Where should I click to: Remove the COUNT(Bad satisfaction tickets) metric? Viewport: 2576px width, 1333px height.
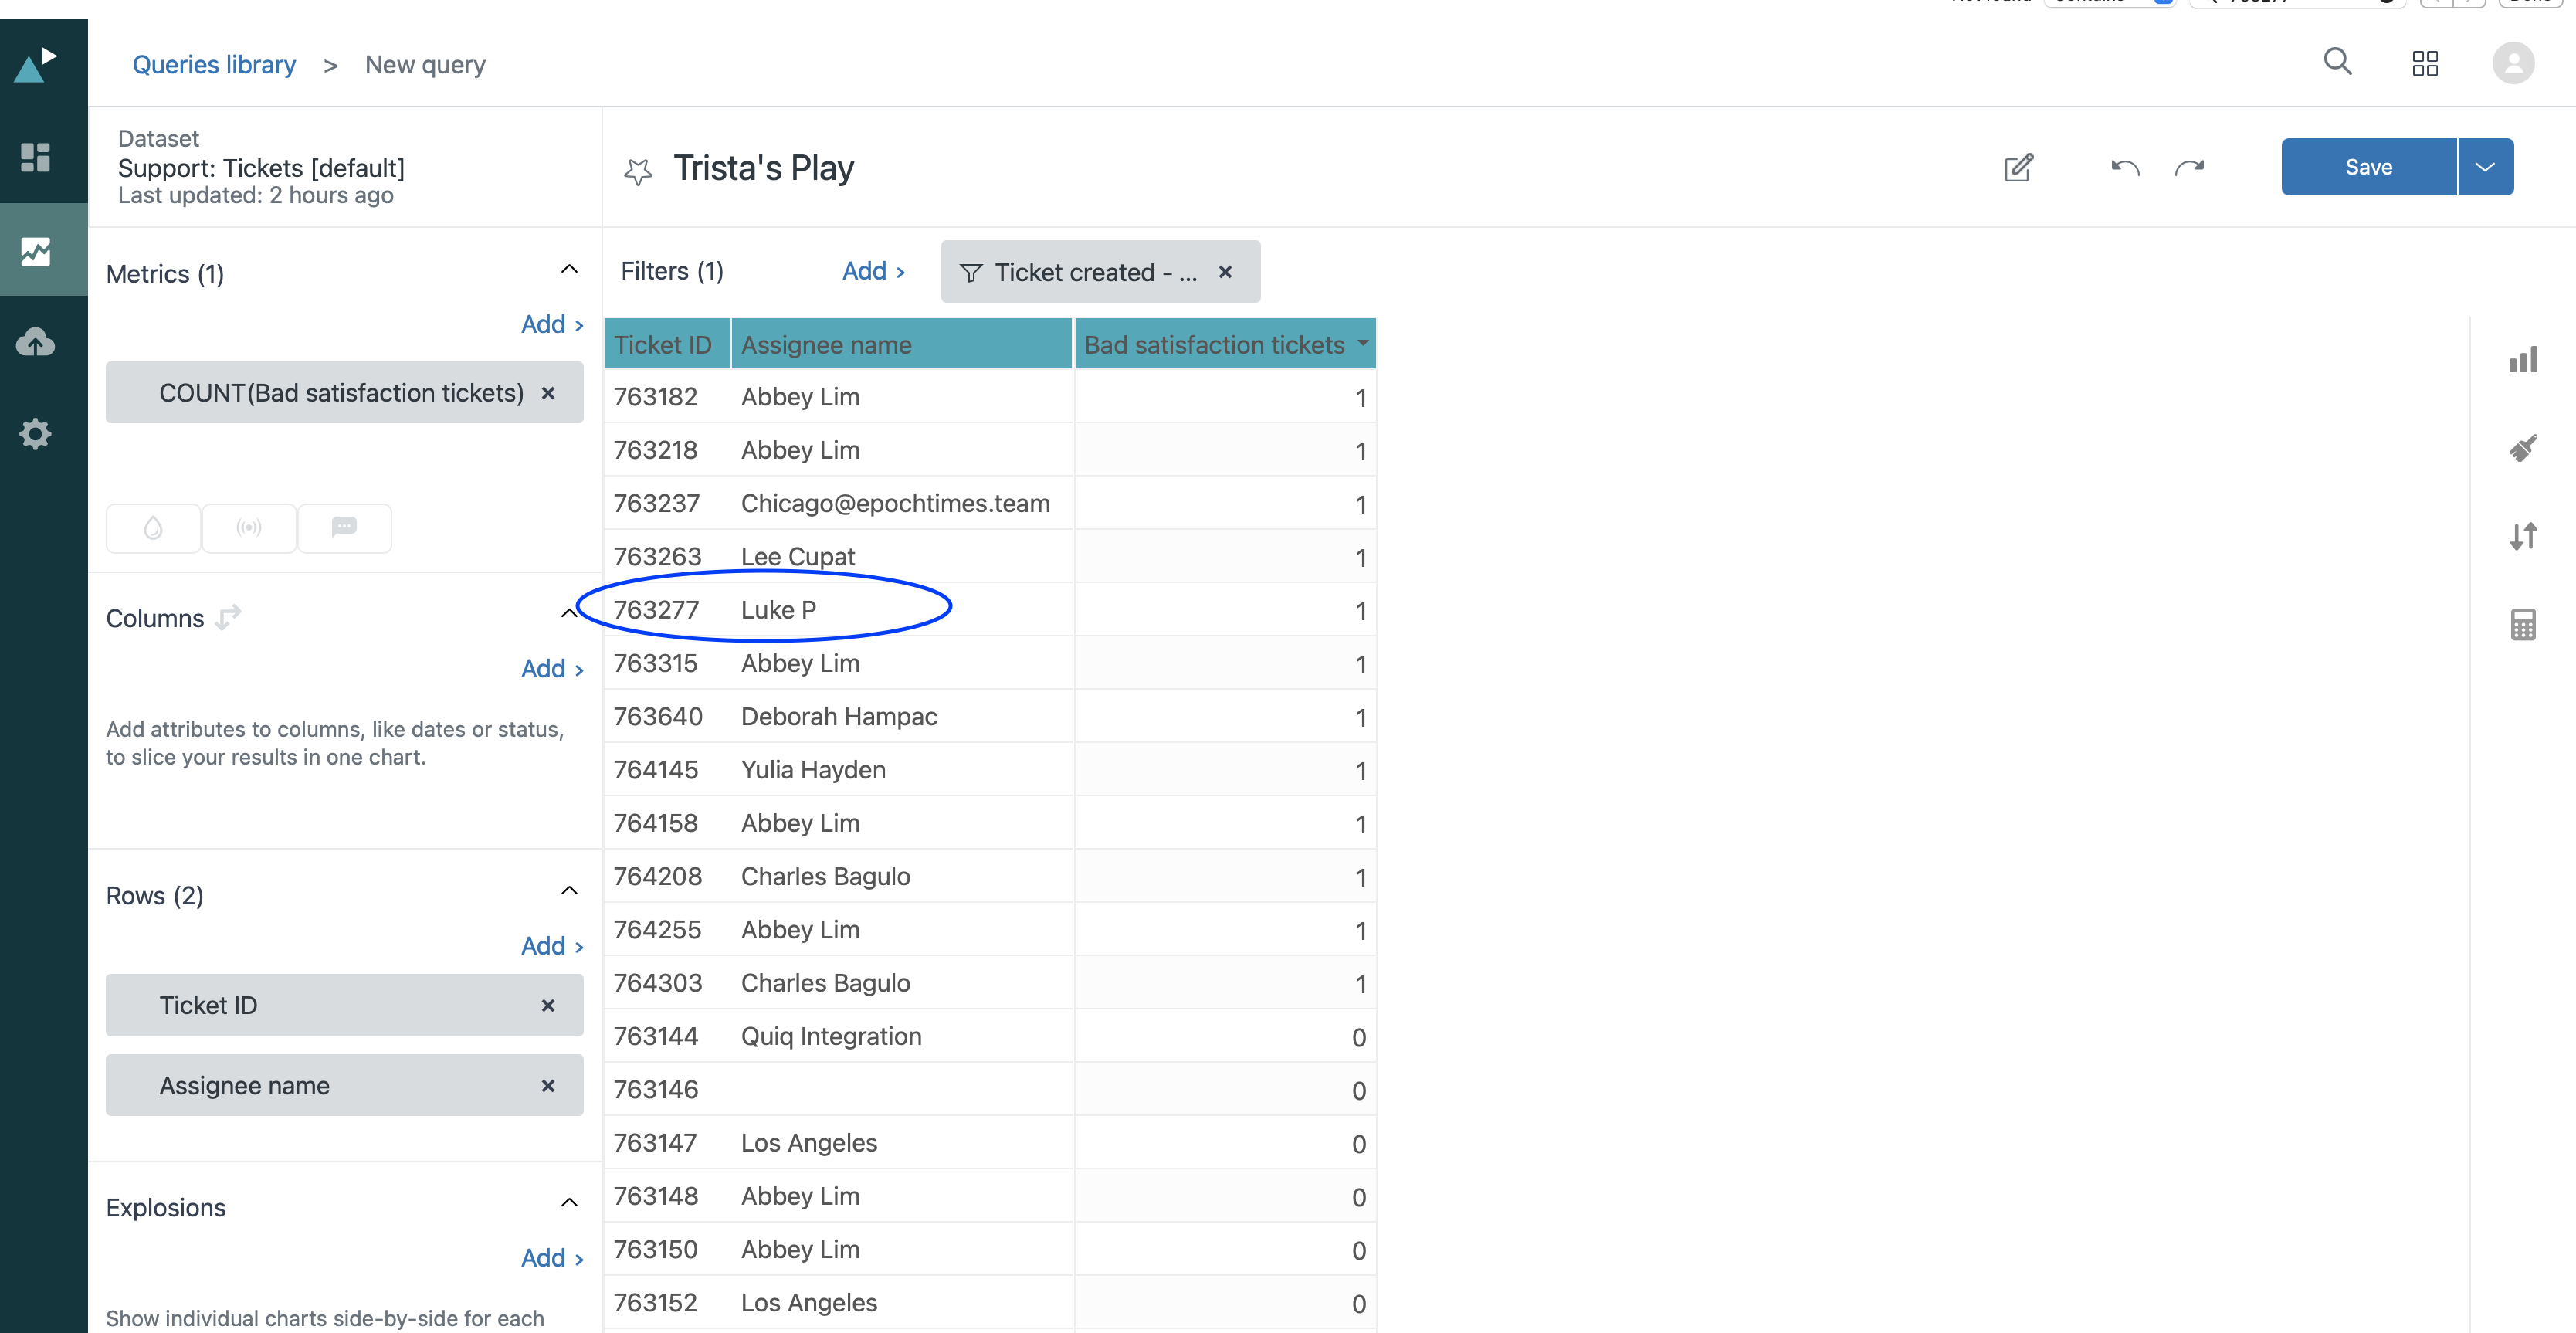(x=547, y=393)
